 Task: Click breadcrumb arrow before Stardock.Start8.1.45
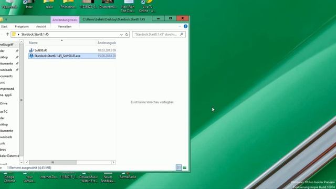pyautogui.click(x=18, y=34)
